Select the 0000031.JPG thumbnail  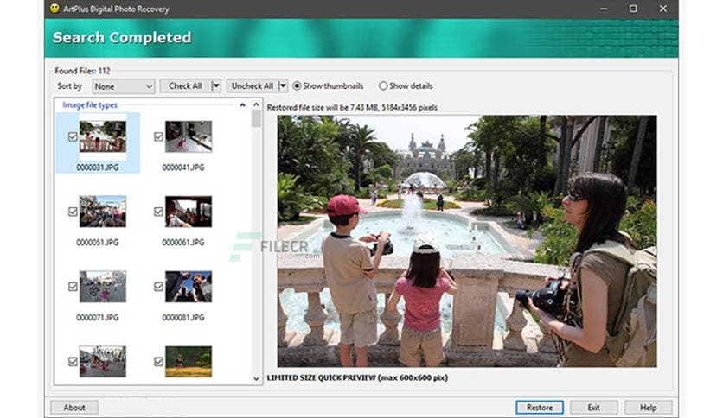click(x=102, y=136)
